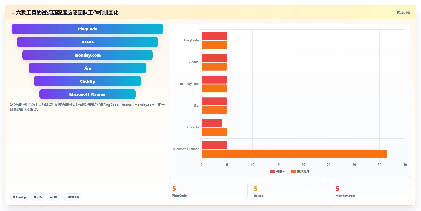Image resolution: width=421 pixels, height=211 pixels.
Task: Click the Asana label on the chart axis
Action: (x=194, y=62)
